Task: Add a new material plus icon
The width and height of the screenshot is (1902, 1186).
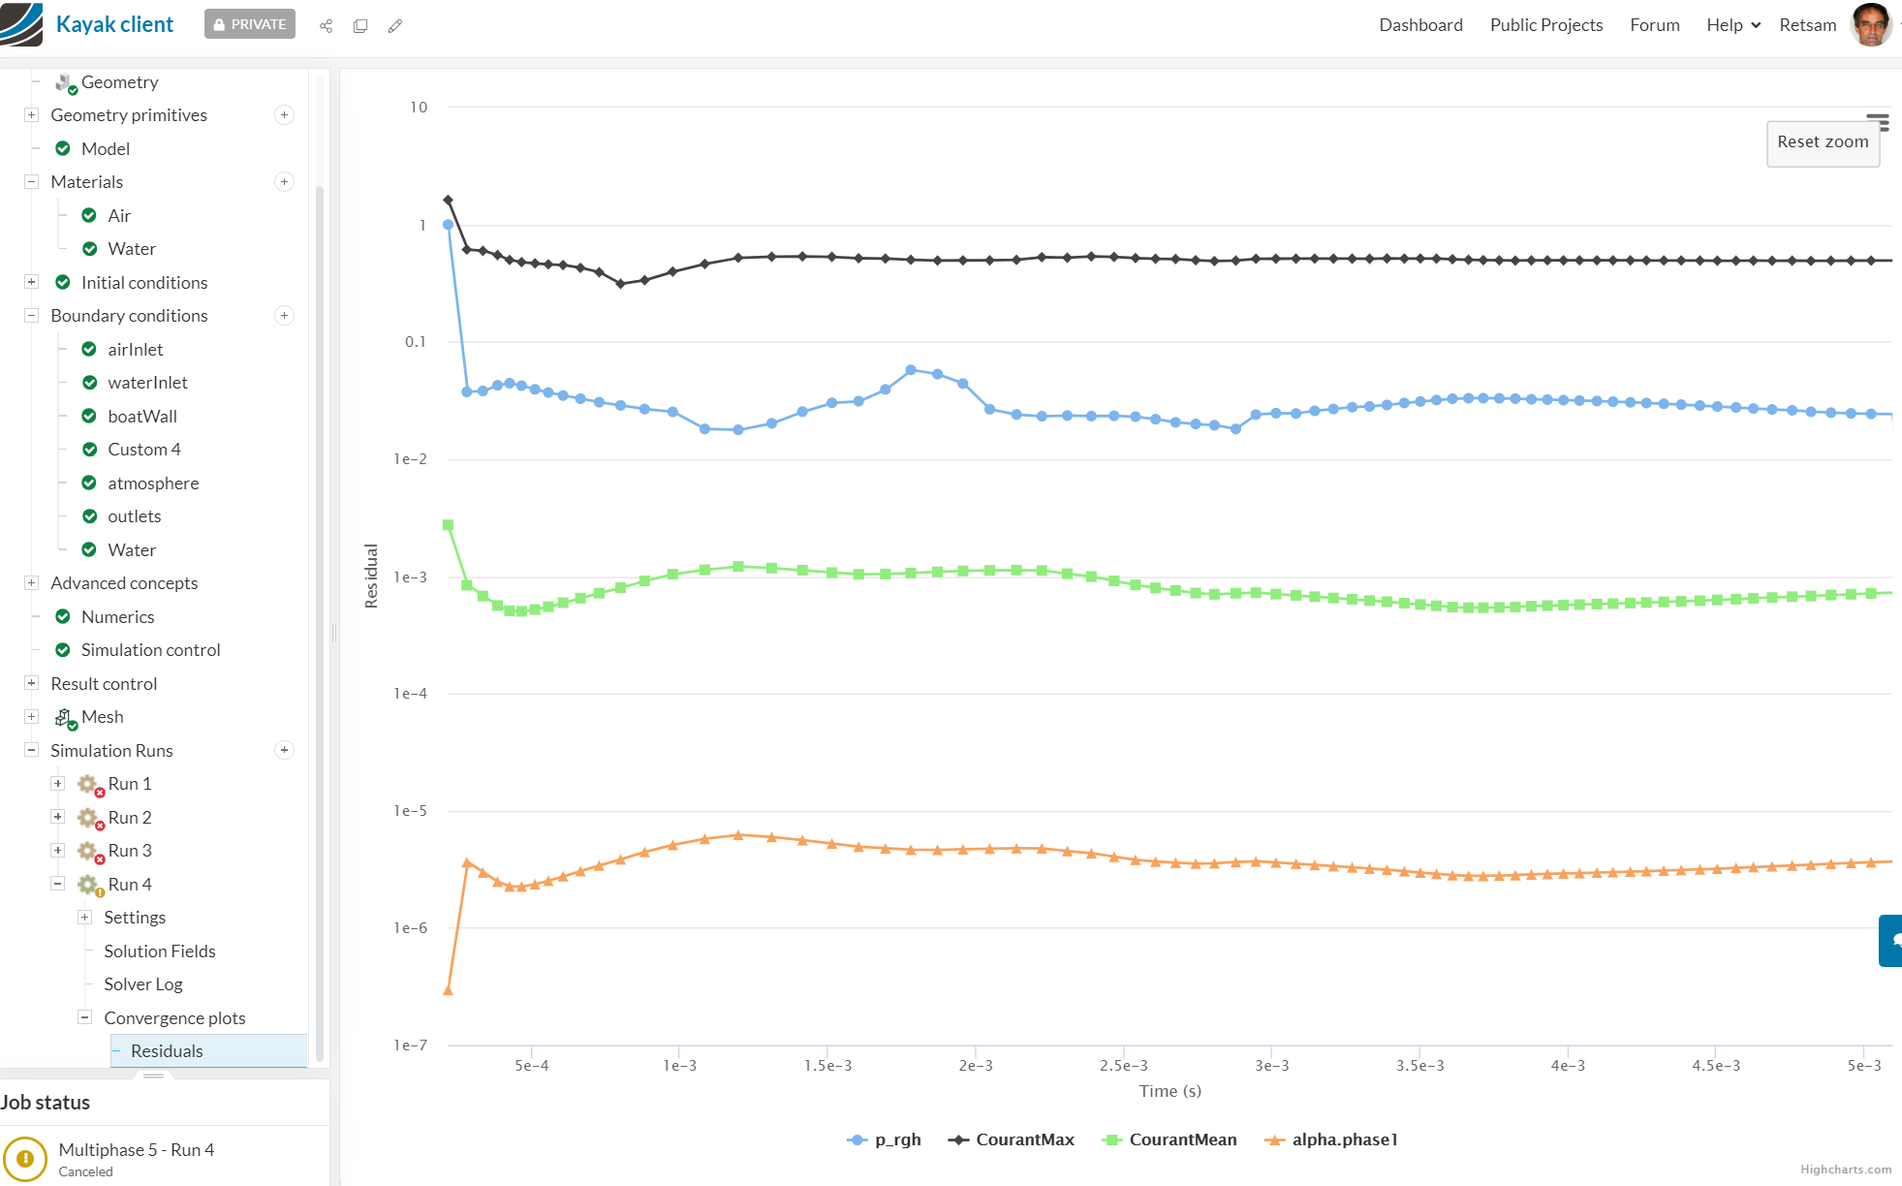Action: coord(284,182)
